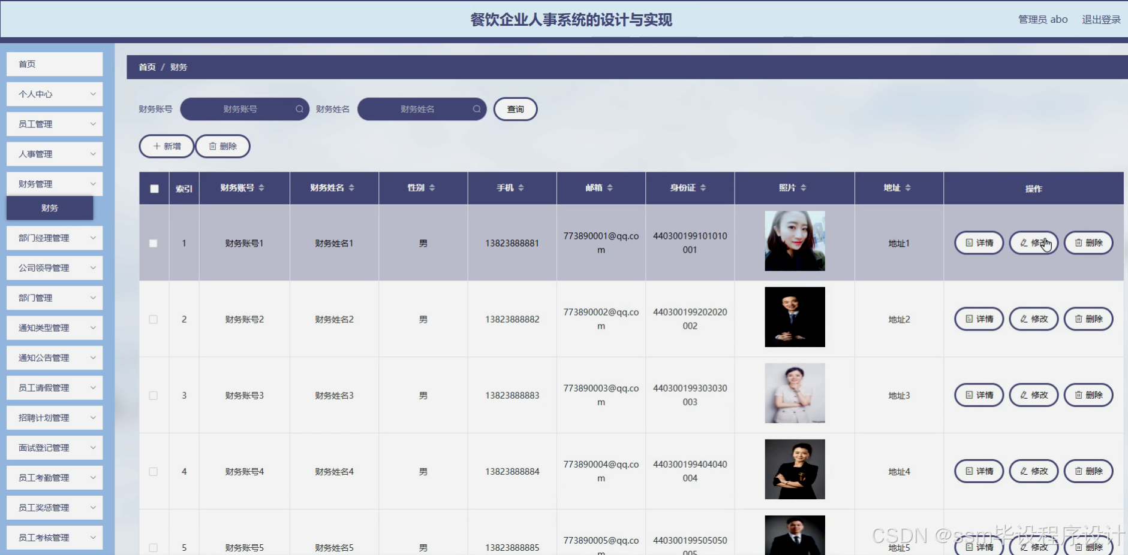Open the photo thumbnail of 财务姓名2
Screen dimensions: 1128x555
pos(795,317)
